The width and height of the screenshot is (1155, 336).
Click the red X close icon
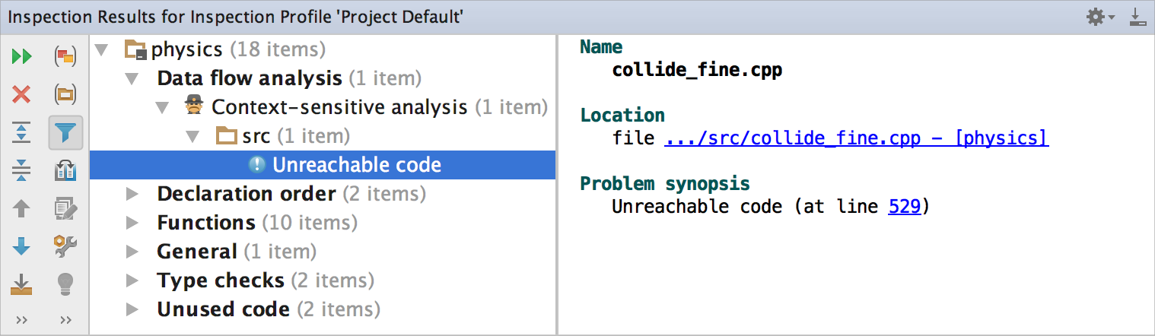[22, 94]
